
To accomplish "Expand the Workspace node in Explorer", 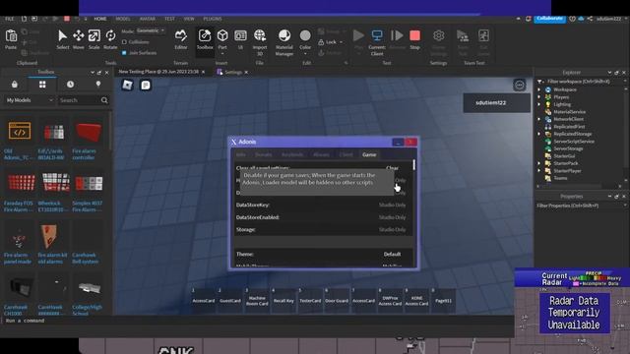I will 539,89.
